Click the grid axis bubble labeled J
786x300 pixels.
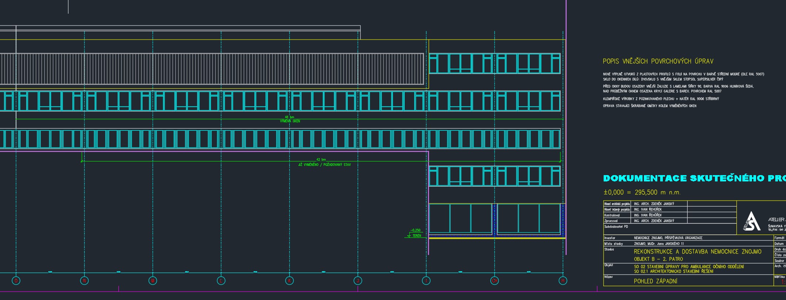point(358,281)
